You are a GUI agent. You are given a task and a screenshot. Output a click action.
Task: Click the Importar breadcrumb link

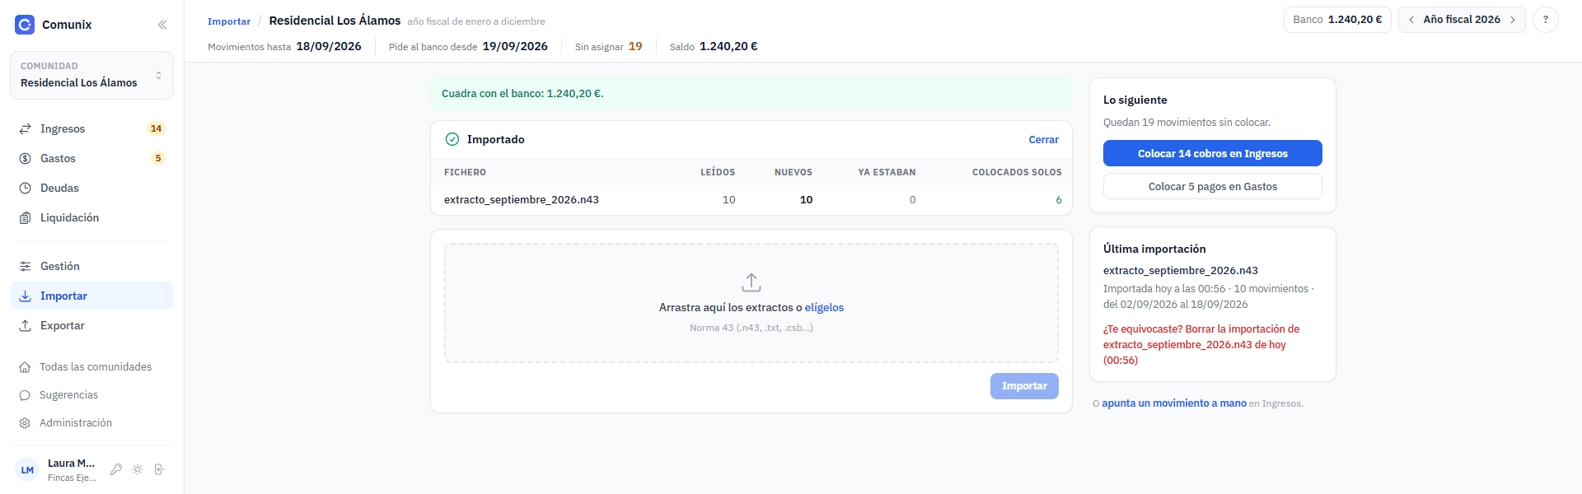tap(229, 21)
